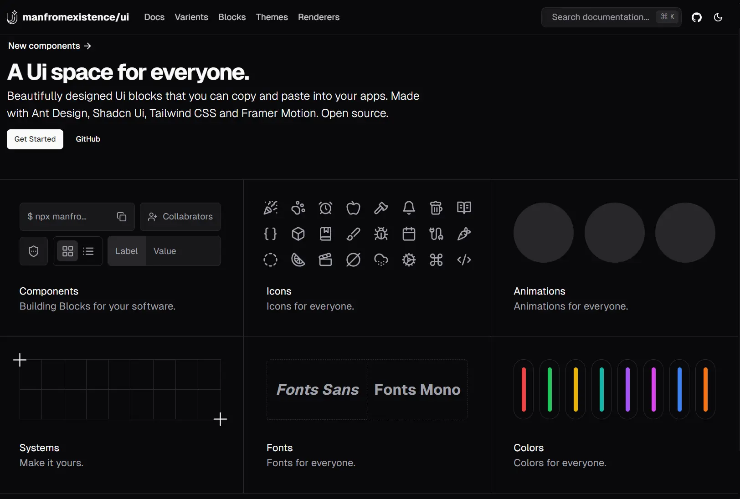Click the apple icon

point(353,208)
